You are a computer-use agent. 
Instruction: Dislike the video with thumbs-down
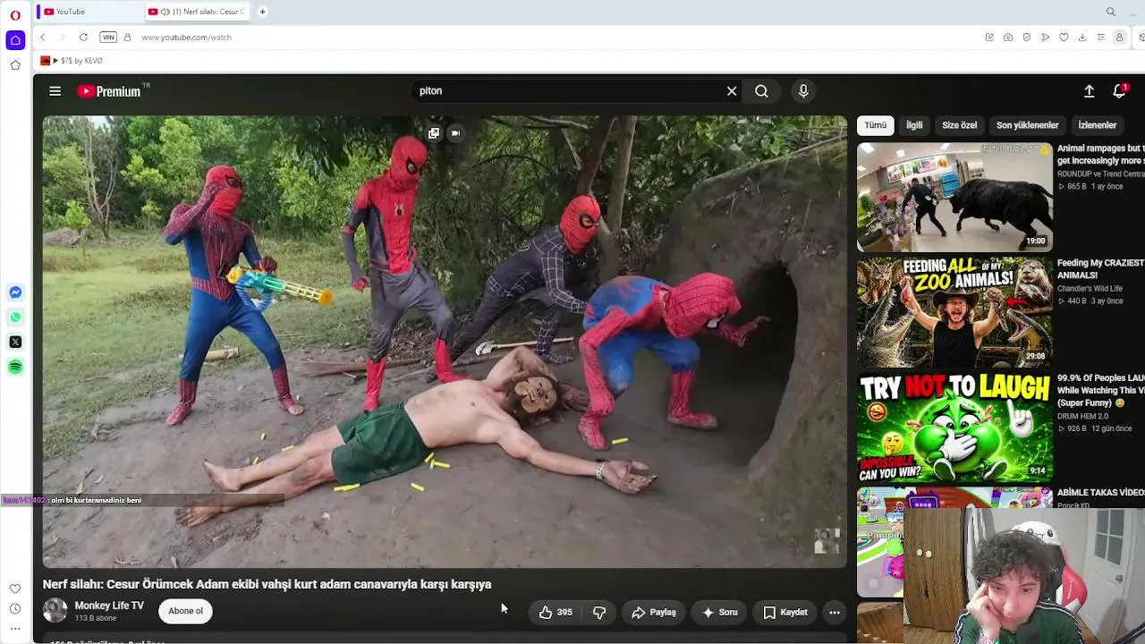tap(599, 613)
